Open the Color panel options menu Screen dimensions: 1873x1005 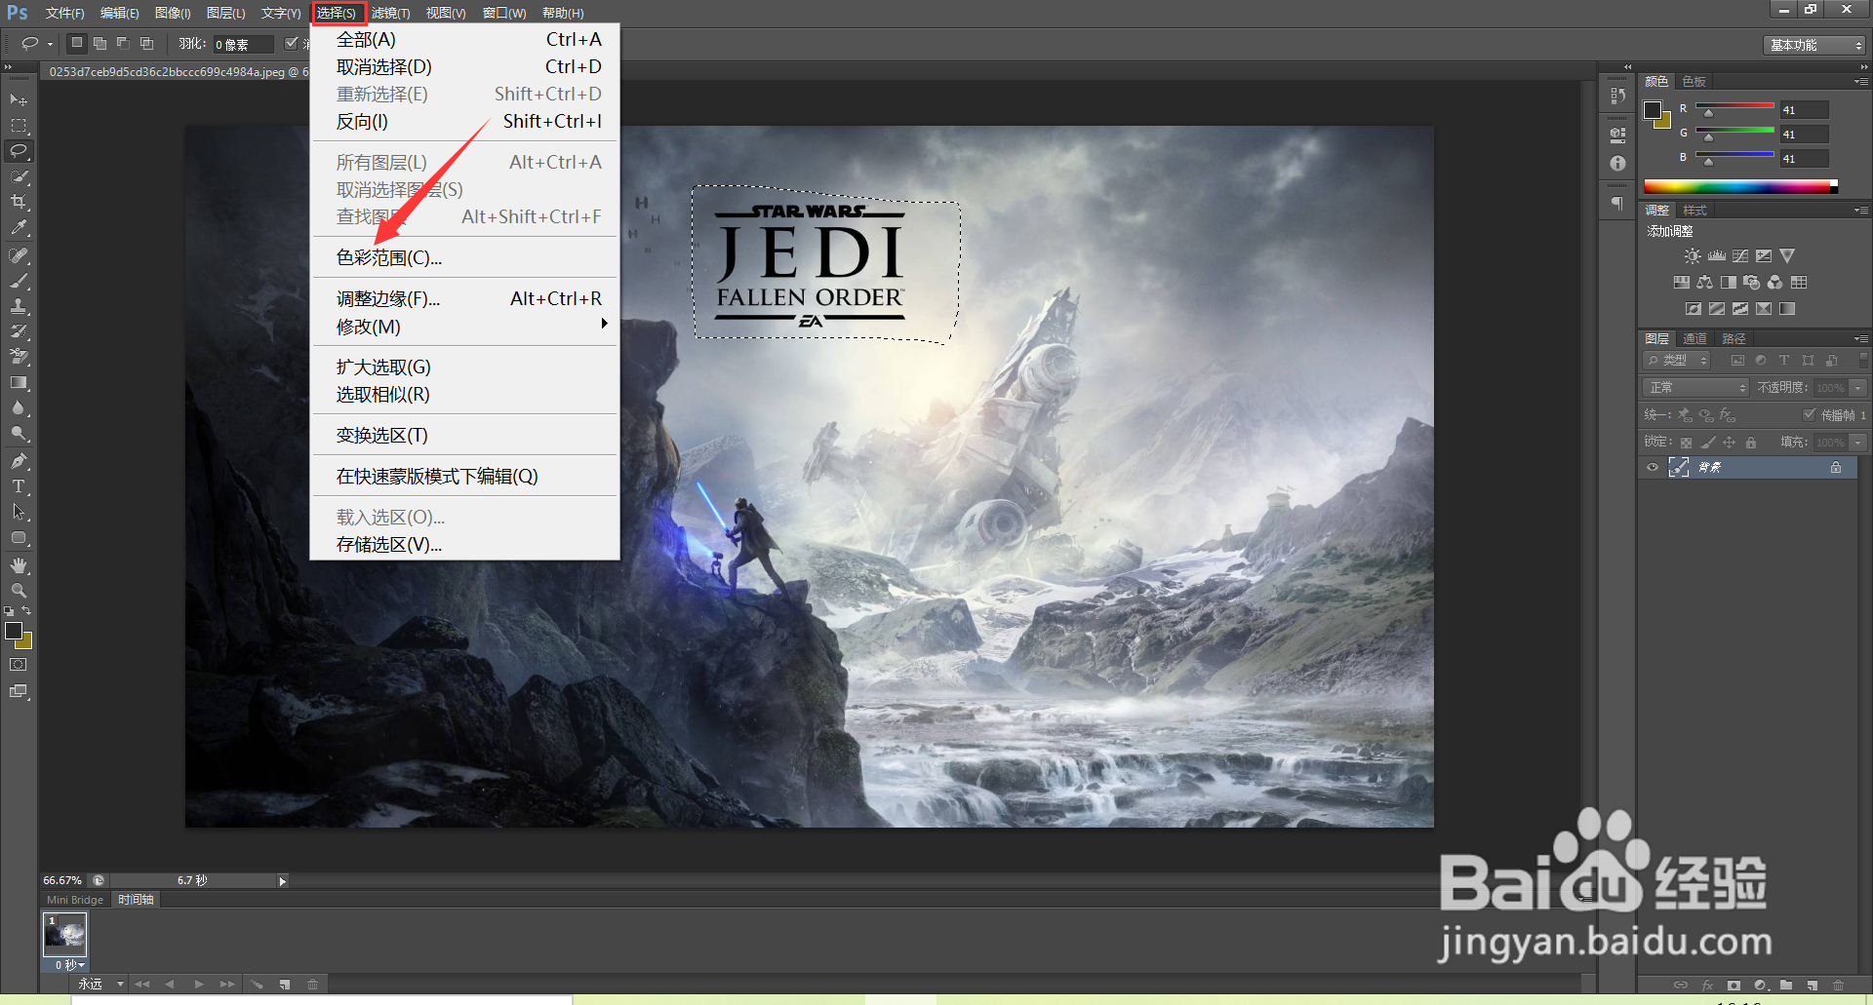click(1861, 82)
